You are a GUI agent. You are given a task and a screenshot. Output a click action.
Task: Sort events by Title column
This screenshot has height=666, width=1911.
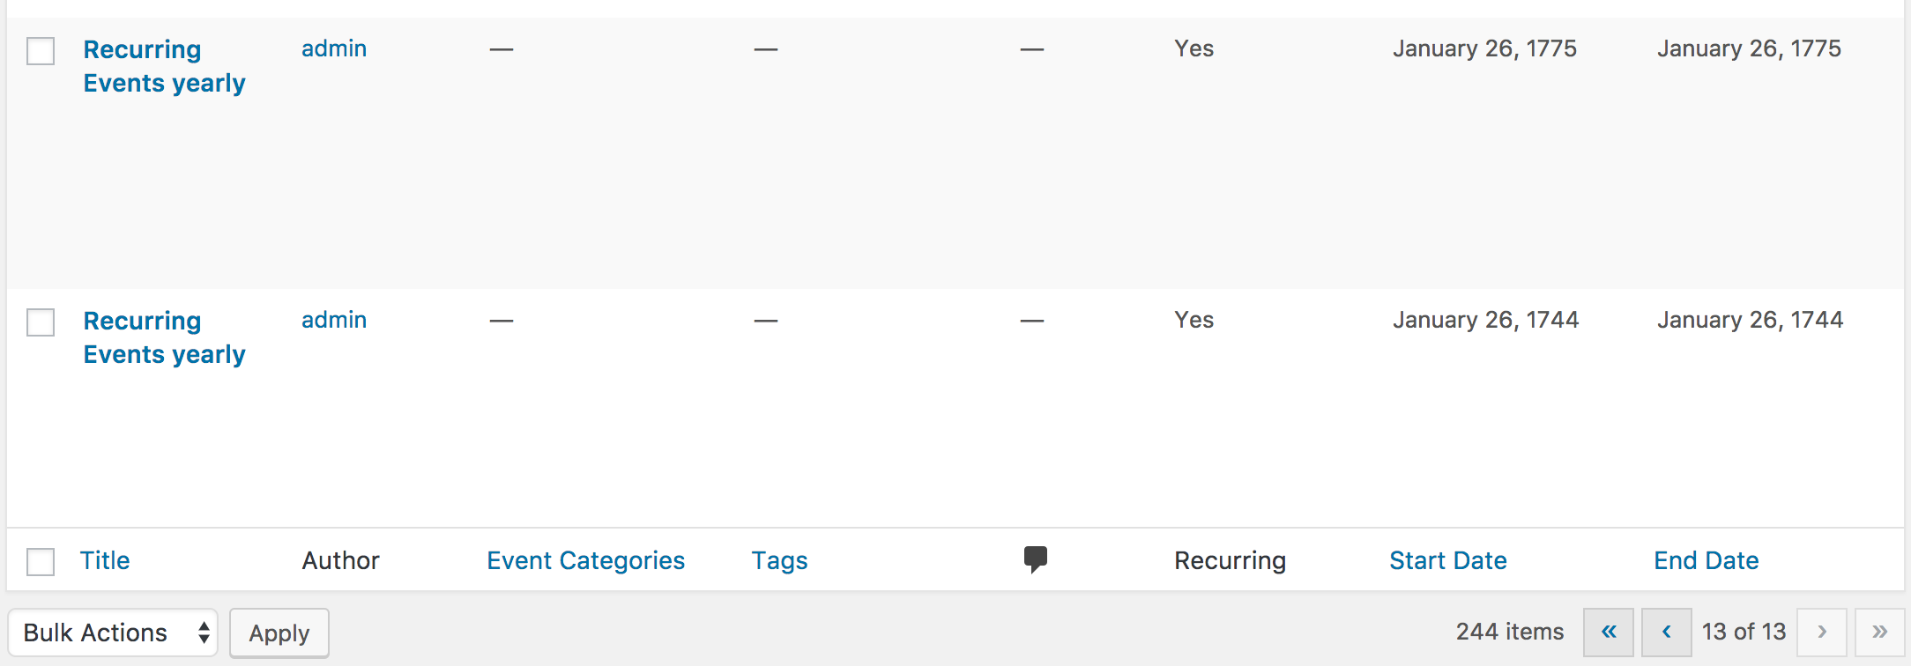pyautogui.click(x=105, y=560)
